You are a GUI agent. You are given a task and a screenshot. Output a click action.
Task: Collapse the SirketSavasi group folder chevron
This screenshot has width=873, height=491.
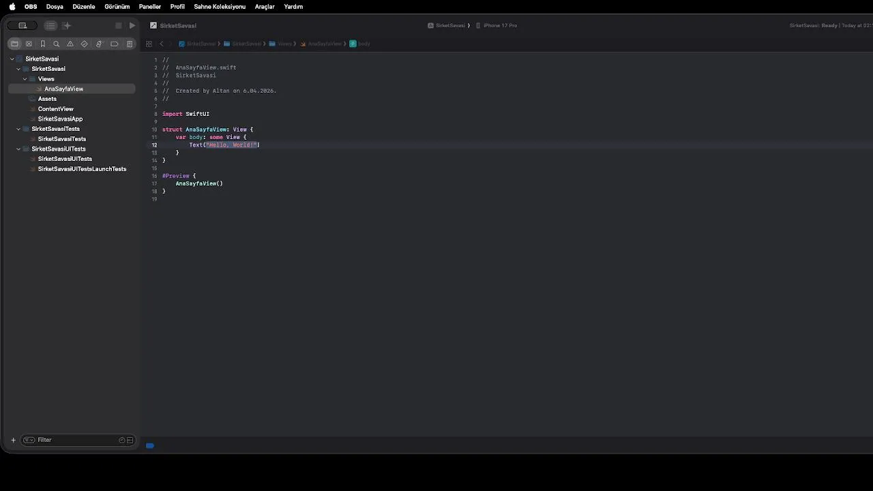(x=18, y=69)
